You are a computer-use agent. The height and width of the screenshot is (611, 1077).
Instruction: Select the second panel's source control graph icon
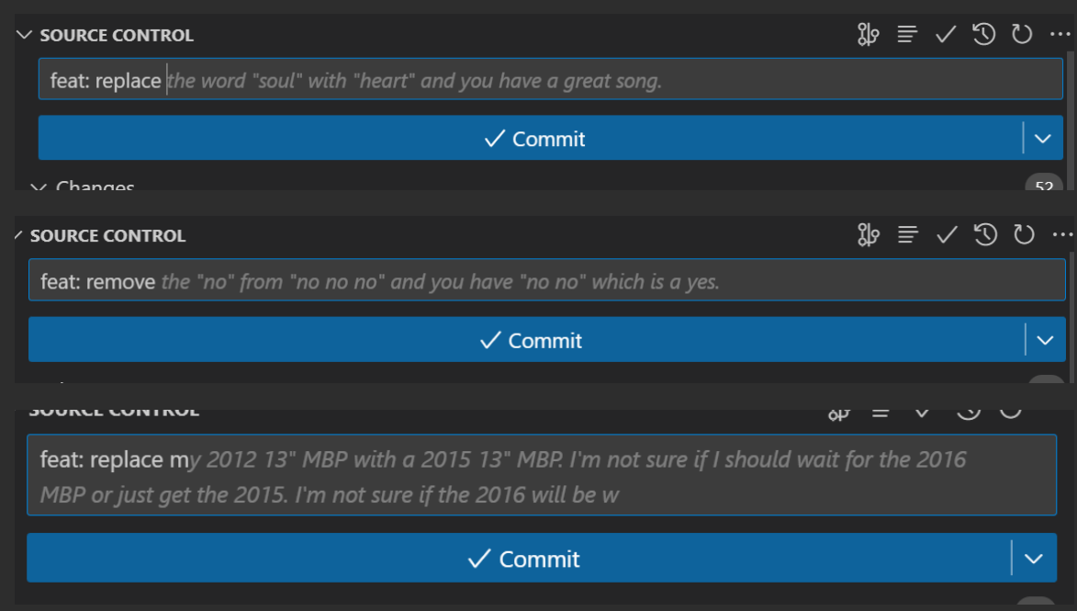pyautogui.click(x=868, y=235)
